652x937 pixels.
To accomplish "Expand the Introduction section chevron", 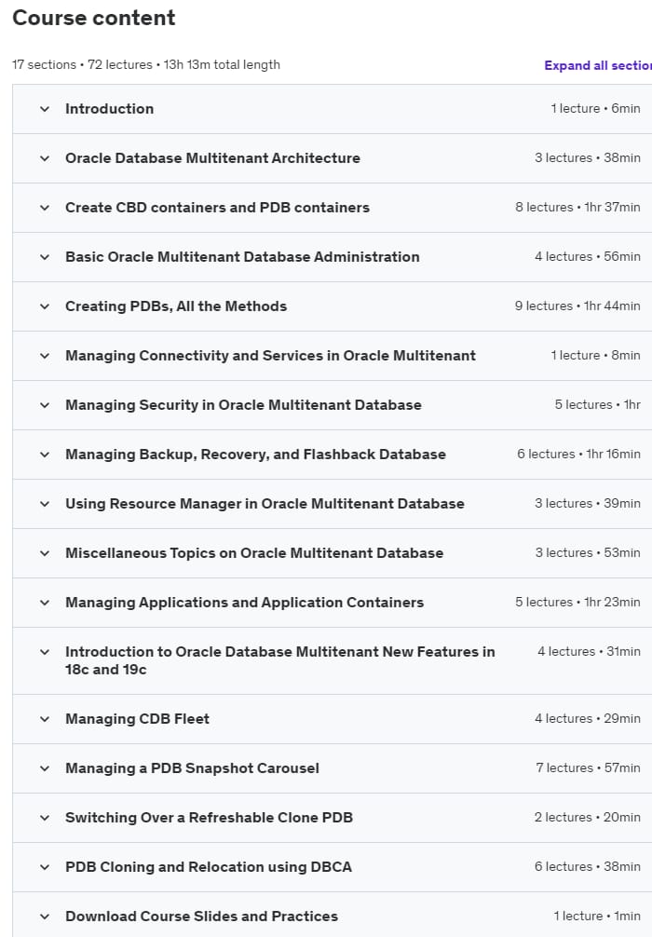I will click(x=45, y=109).
